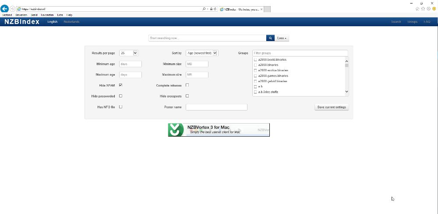Screen dimensions: 438x214
Task: Enable the Hide passworded checkbox
Action: pyautogui.click(x=120, y=96)
